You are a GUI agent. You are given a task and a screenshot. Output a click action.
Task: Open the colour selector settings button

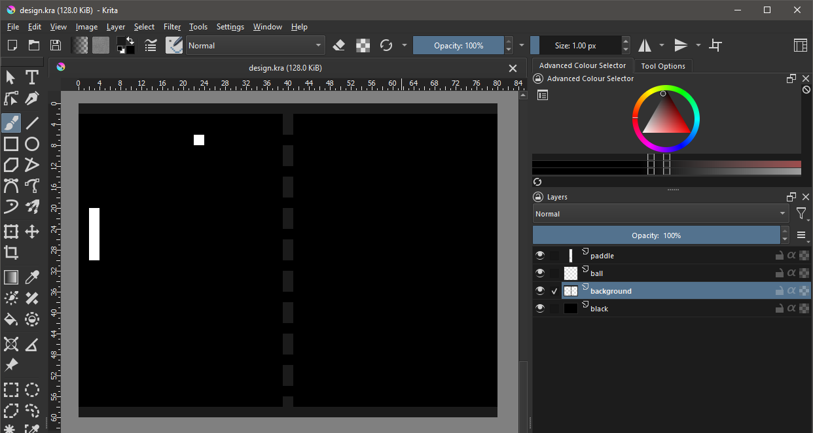point(542,95)
